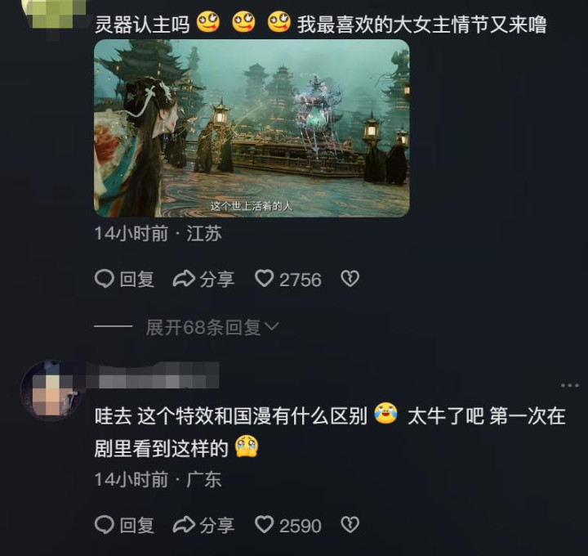Screen dimensions: 588x556
Task: Tap the share arrow icon under the Guangdong comment
Action: [184, 525]
